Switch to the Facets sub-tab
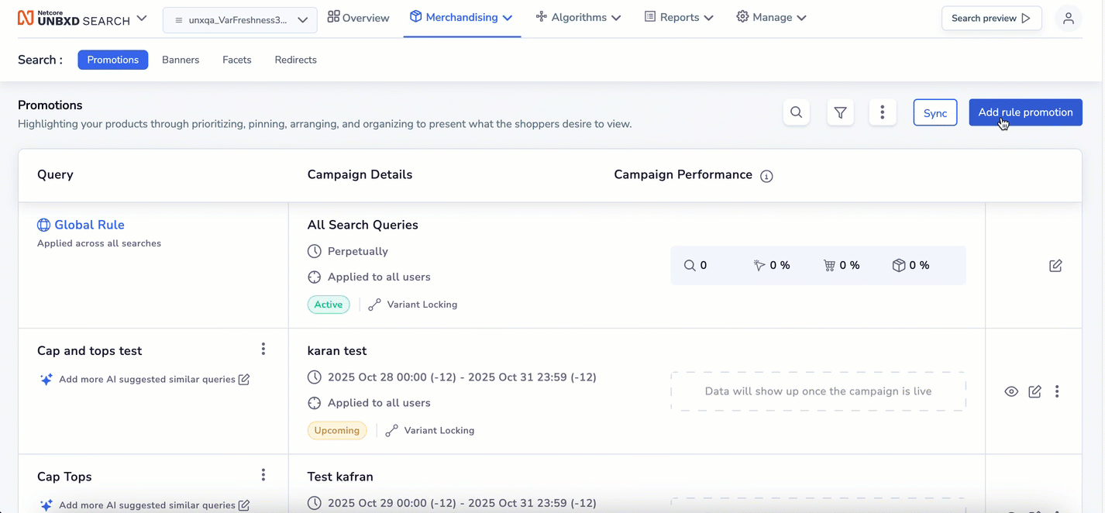The height and width of the screenshot is (513, 1105). coord(236,60)
